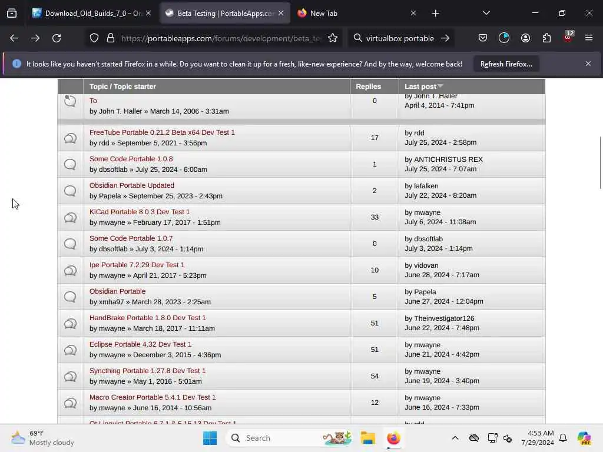Viewport: 603px width, 452px height.
Task: Open the Pocket save icon
Action: 483,38
